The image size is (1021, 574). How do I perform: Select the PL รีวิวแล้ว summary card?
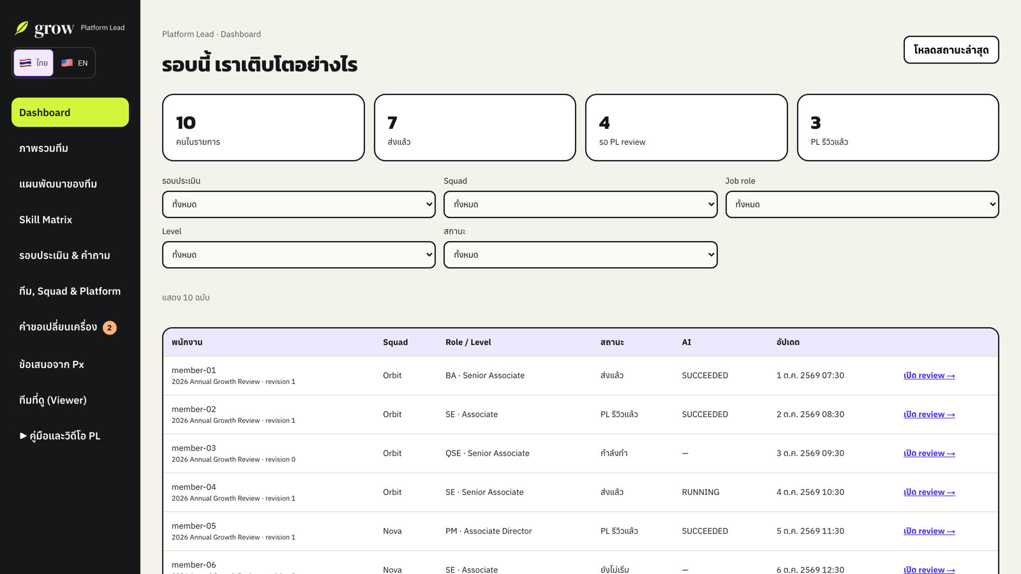pyautogui.click(x=898, y=128)
